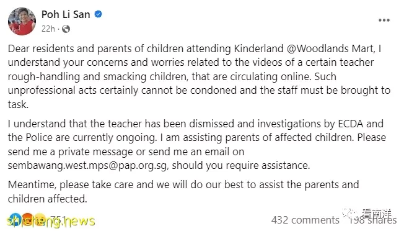Click the yellow sad reaction icon
The height and width of the screenshot is (231, 404).
point(40,220)
